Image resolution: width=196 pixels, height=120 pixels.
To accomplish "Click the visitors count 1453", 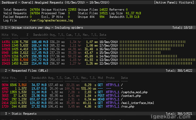I will click(15, 63).
